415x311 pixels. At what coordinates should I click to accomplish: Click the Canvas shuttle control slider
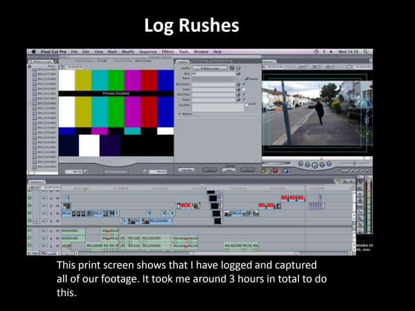coord(355,163)
